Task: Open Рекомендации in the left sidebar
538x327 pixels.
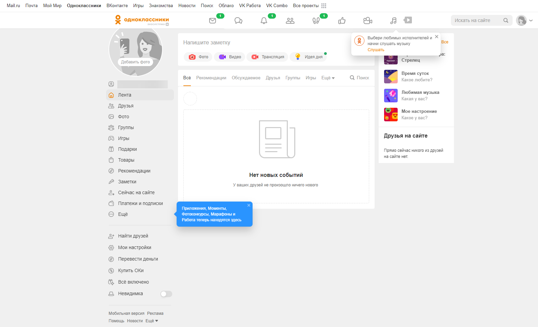Action: coord(140,171)
